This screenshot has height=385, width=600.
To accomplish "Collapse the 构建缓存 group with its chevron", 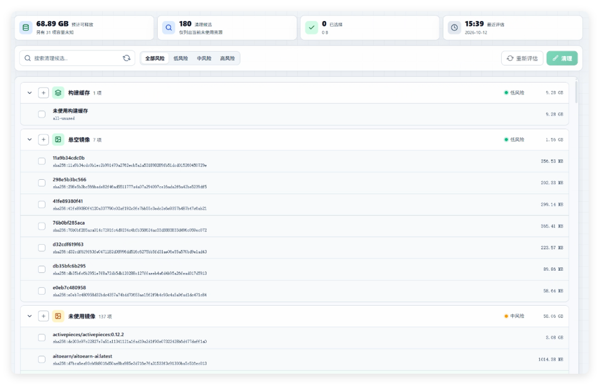I will tap(29, 93).
